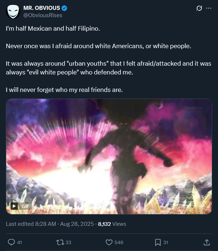Open the anime GIF media thumbnail

109,157
